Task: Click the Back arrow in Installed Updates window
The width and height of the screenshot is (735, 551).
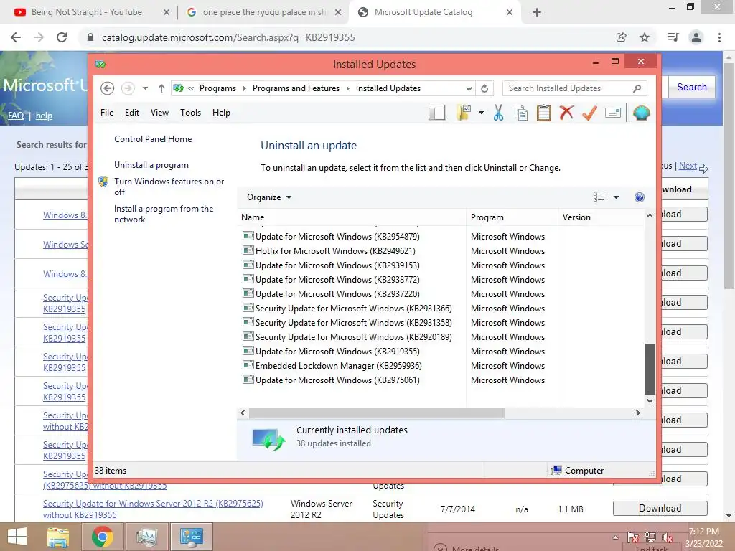Action: click(x=108, y=88)
